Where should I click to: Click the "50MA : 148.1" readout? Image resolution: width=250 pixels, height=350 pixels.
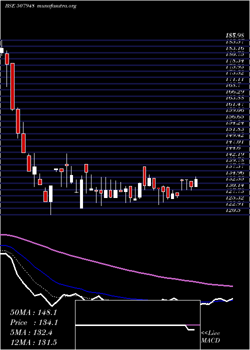click(x=33, y=312)
